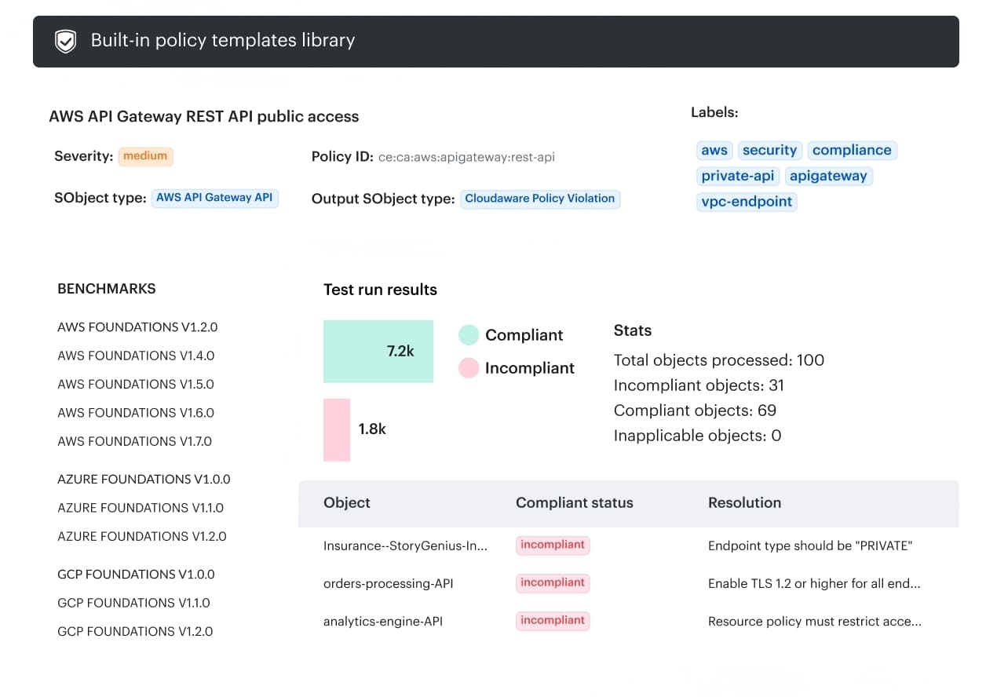The image size is (986, 697).
Task: Click the green Compliant swatch
Action: pyautogui.click(x=468, y=334)
